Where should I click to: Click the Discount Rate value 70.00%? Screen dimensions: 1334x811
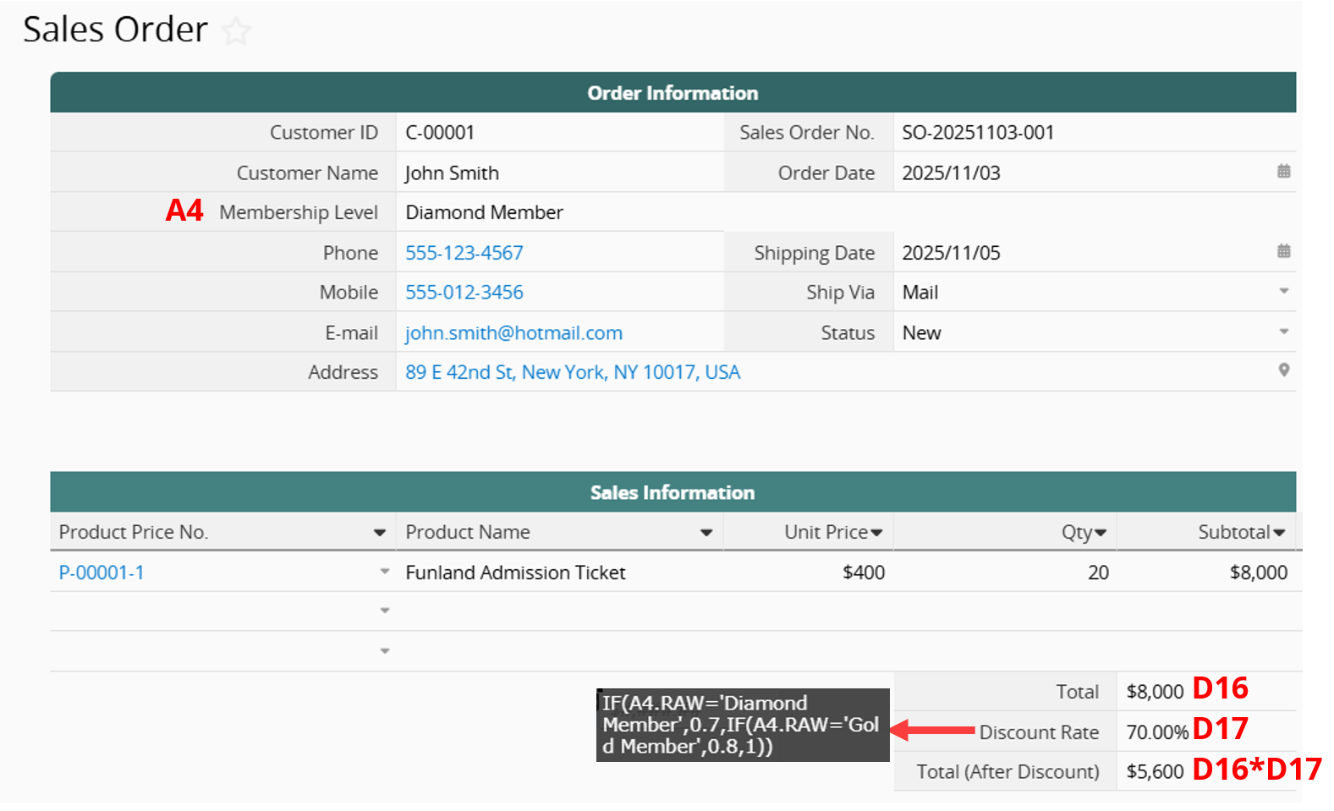(1156, 732)
